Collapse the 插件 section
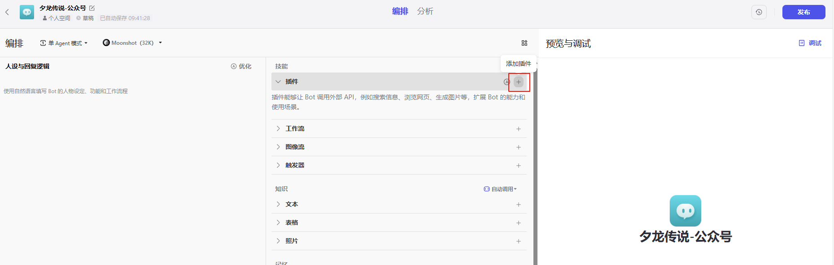Image resolution: width=834 pixels, height=265 pixels. pyautogui.click(x=278, y=81)
